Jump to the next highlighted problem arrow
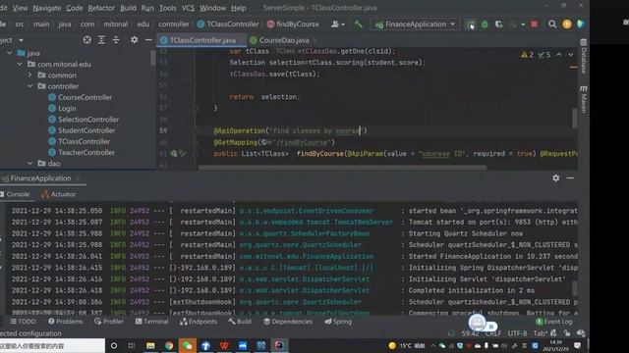 pos(570,55)
